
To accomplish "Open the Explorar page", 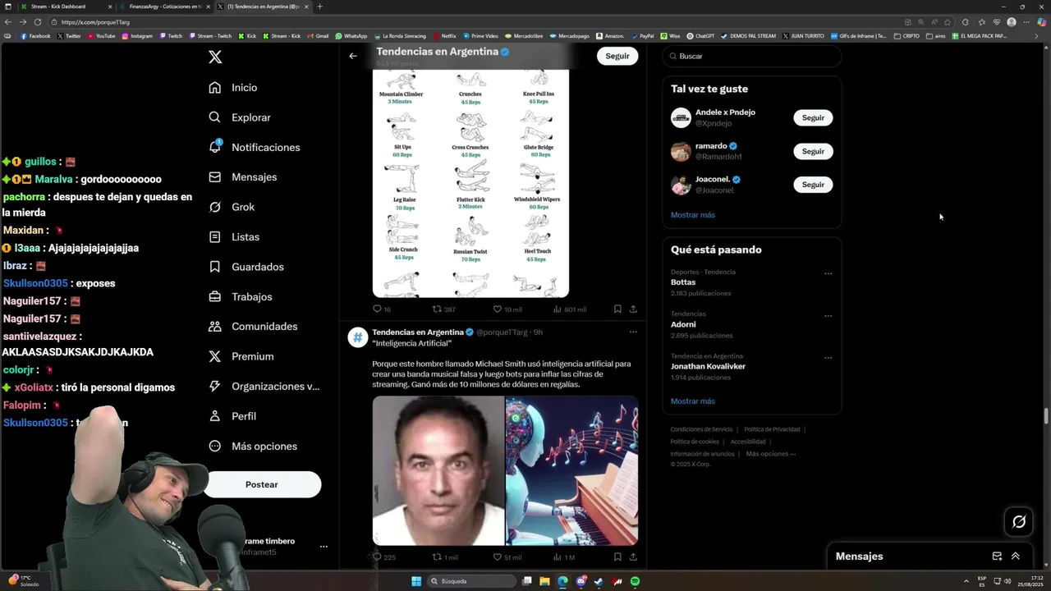I will [x=240, y=117].
